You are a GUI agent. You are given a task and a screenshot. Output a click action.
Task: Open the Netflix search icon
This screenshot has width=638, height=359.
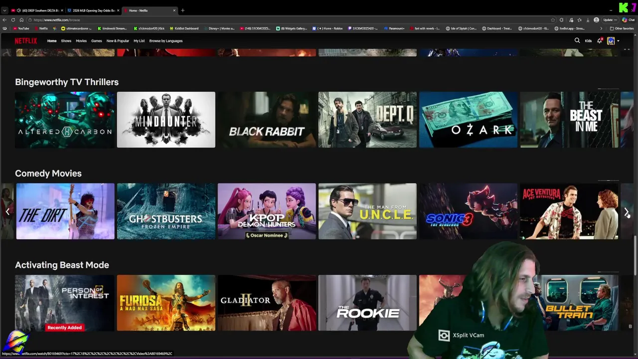pos(577,41)
